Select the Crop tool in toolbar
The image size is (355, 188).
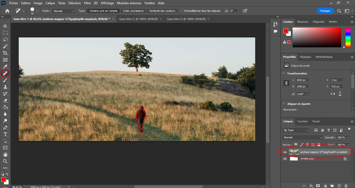pos(5,53)
